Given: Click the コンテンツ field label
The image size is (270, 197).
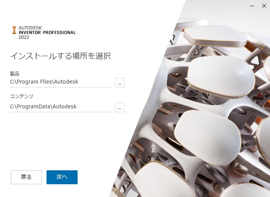Looking at the screenshot, I should pos(21,96).
